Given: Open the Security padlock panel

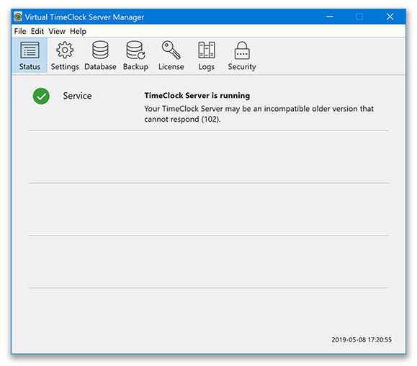Looking at the screenshot, I should coord(242,55).
